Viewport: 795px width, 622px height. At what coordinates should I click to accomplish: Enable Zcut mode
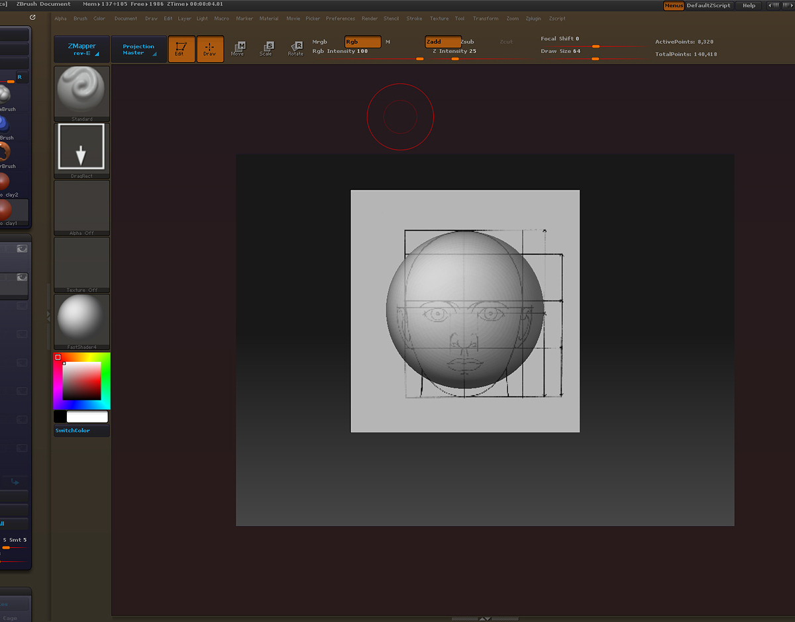click(506, 42)
